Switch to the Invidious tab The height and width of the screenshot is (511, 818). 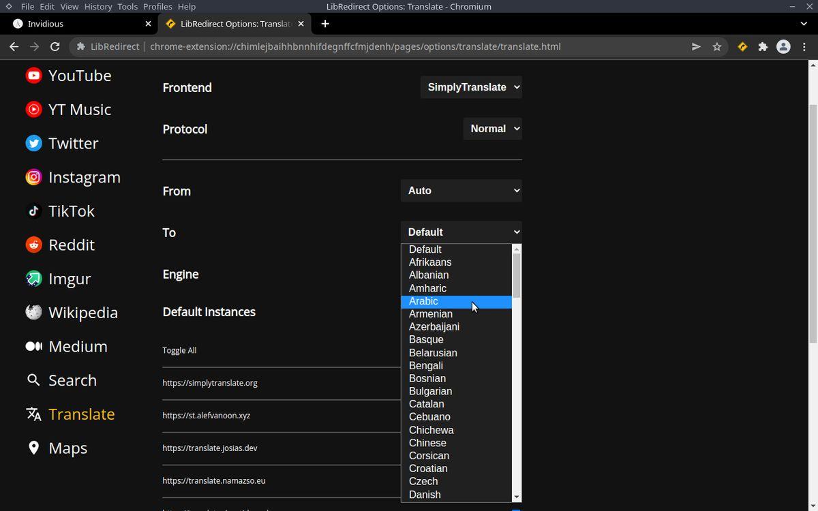[82, 24]
